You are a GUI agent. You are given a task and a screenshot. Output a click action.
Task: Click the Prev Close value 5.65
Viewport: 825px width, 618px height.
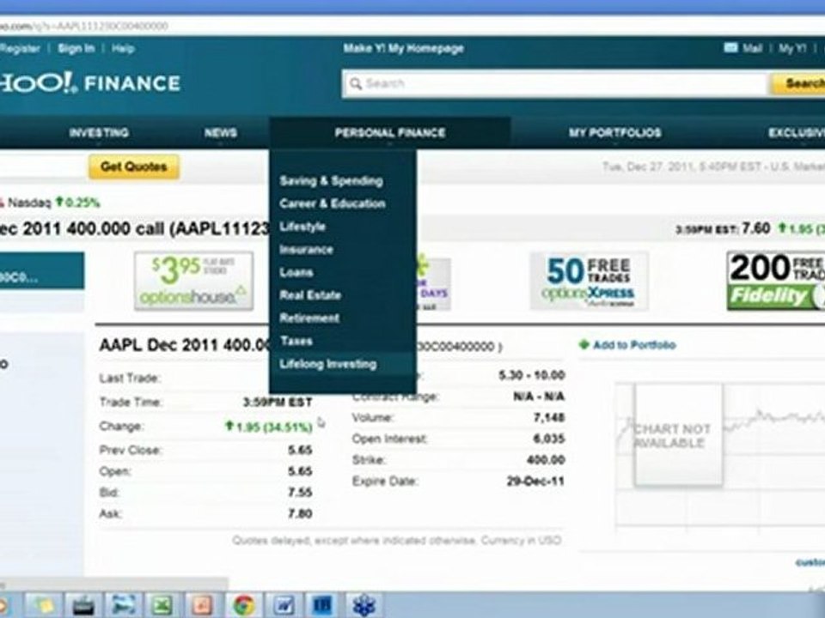[300, 451]
